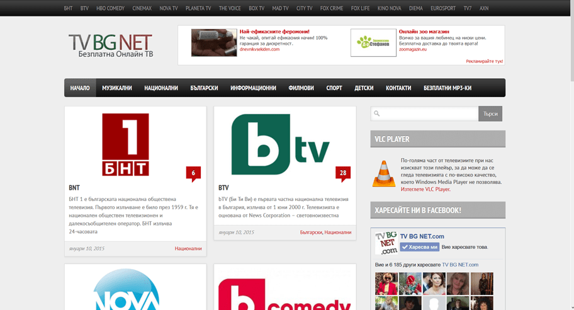Open 'Онлайн зоо магазин' ad headline
Image resolution: width=574 pixels, height=310 pixels.
tap(424, 32)
